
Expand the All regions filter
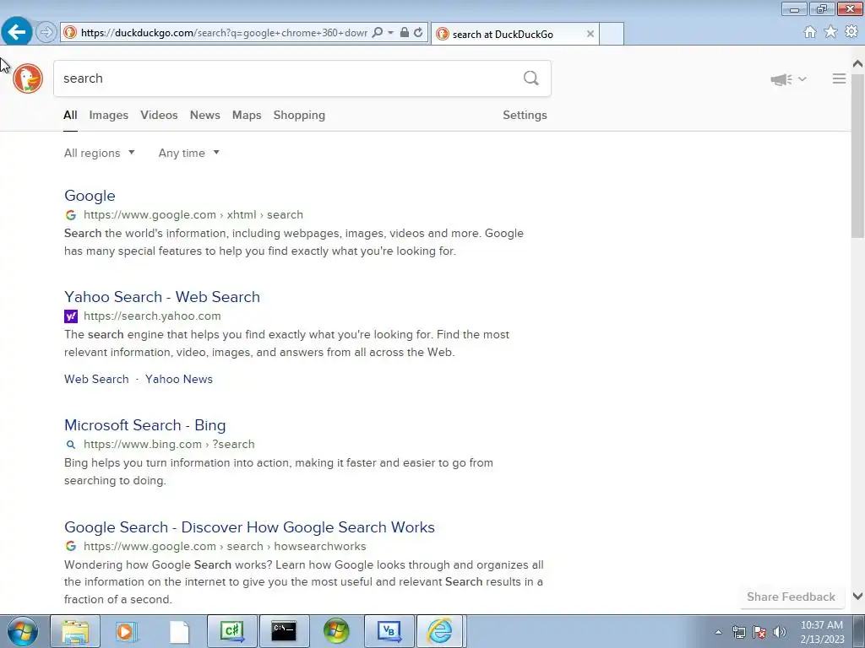coord(100,154)
